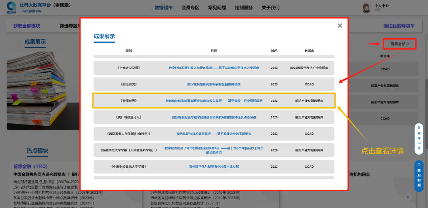Click the 热点模块 section heading
Image resolution: width=428 pixels, height=208 pixels.
(x=37, y=151)
